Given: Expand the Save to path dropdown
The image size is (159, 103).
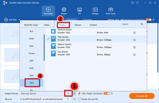Looking at the screenshot, I should pos(68,99).
